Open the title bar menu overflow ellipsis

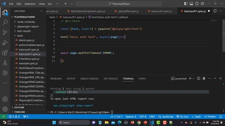click(57, 4)
